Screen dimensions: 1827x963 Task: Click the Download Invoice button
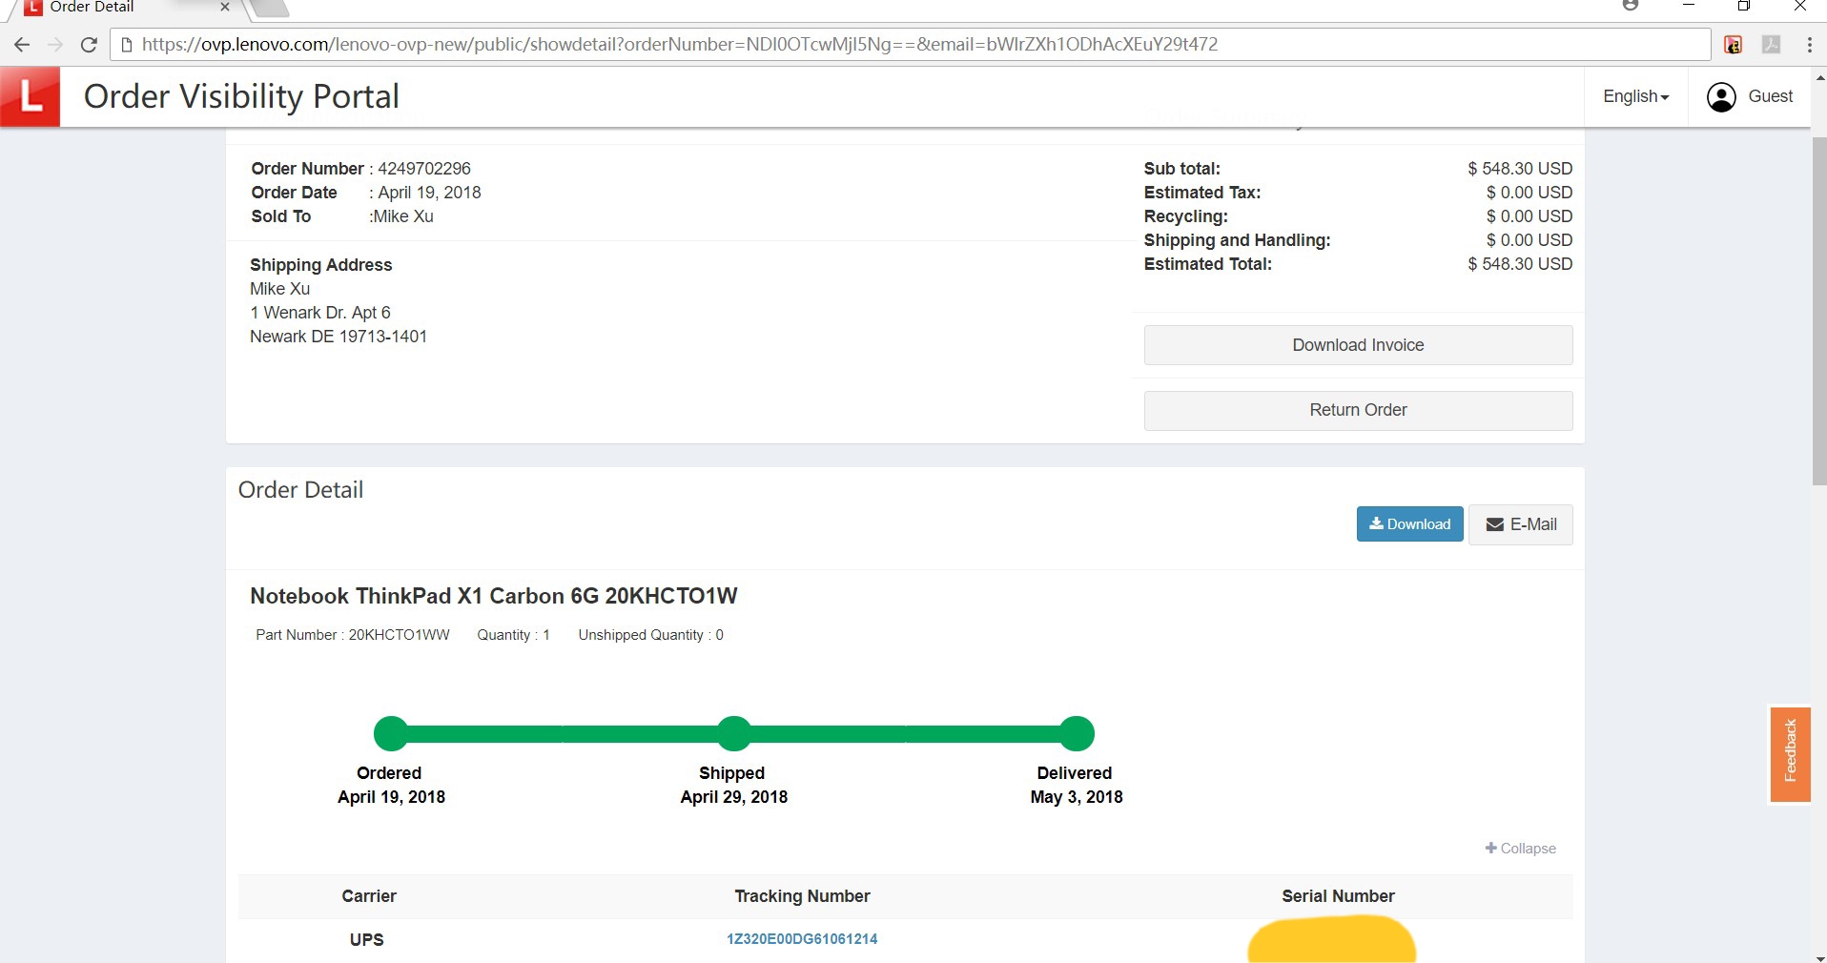[x=1358, y=345]
